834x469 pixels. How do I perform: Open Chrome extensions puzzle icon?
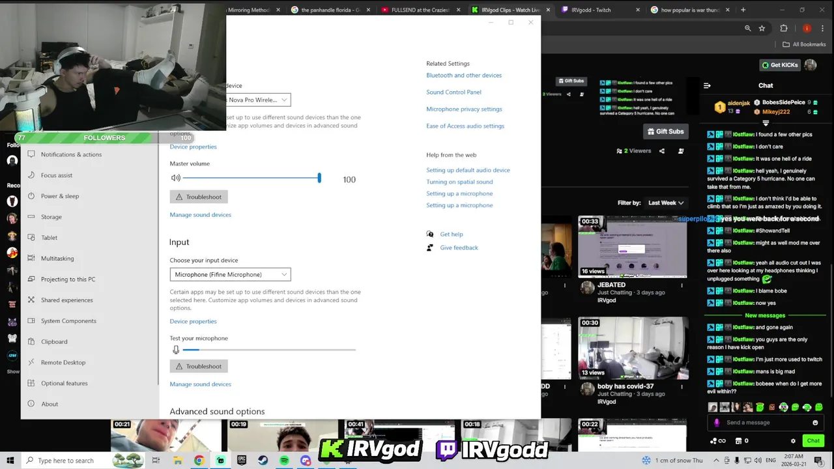(784, 29)
